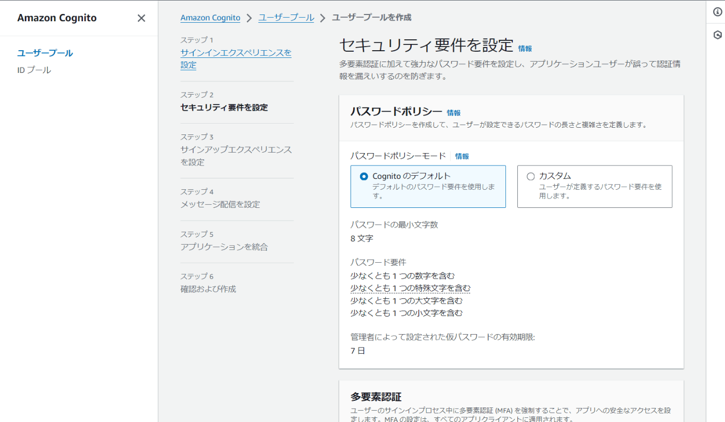Open 情報 link next to セキュリティ要件を設定 heading
Viewport: 725px width, 422px height.
[x=525, y=49]
